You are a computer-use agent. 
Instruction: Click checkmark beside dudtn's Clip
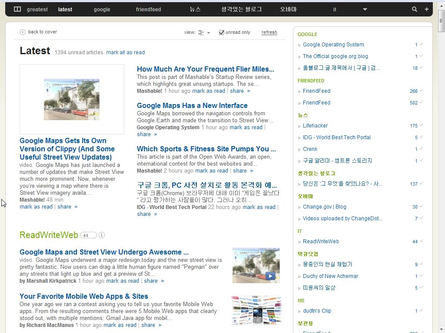[421, 310]
